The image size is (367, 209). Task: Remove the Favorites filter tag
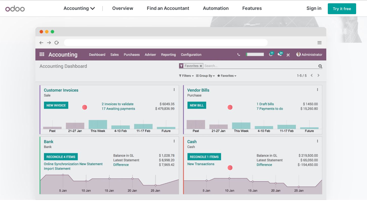(201, 66)
